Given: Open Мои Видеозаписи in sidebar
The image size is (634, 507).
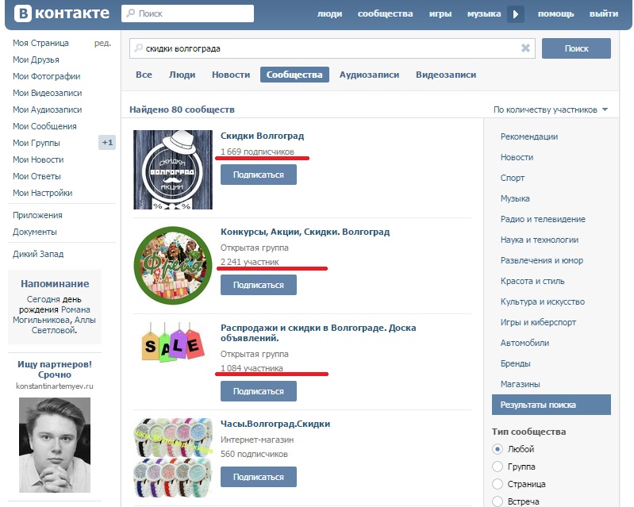Looking at the screenshot, I should point(48,93).
